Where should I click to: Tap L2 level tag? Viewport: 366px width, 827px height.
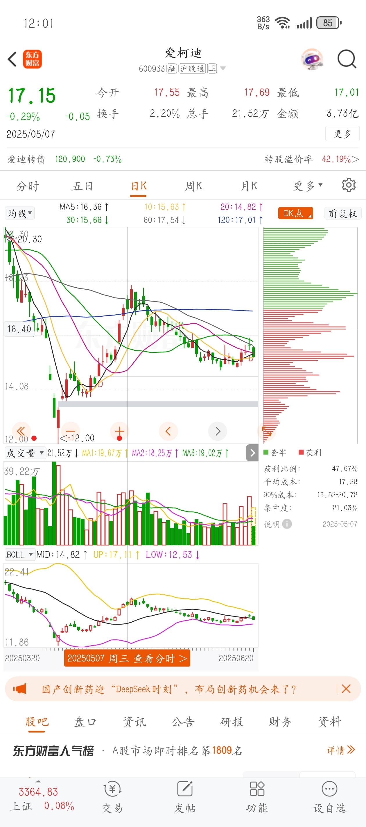tap(212, 68)
